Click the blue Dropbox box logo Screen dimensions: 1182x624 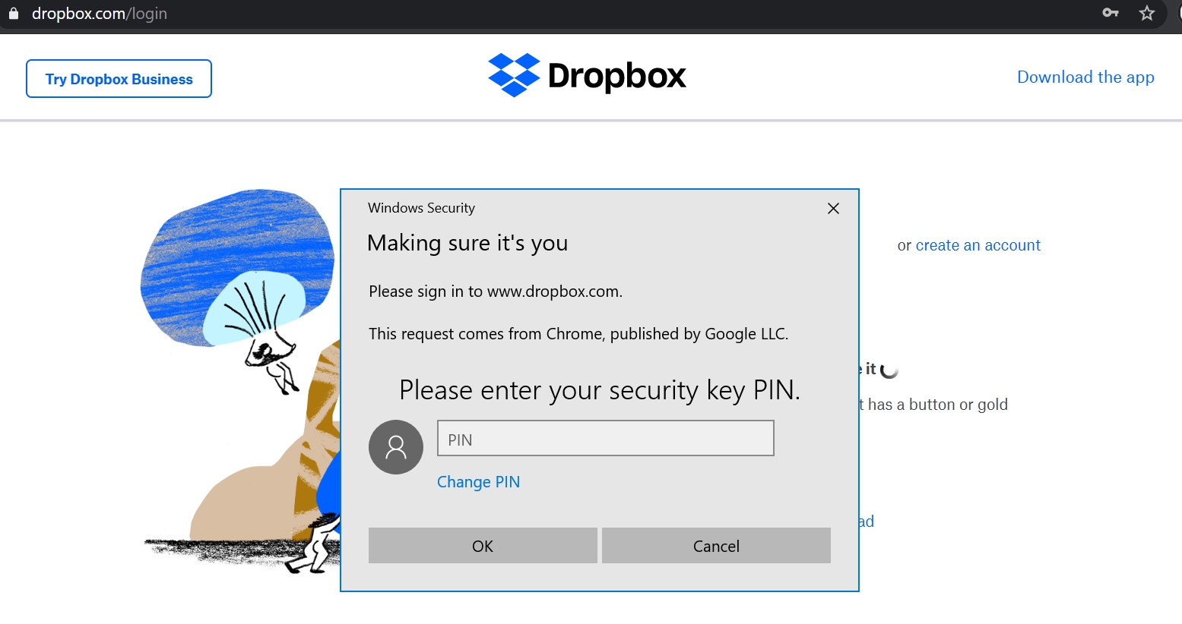pyautogui.click(x=514, y=75)
